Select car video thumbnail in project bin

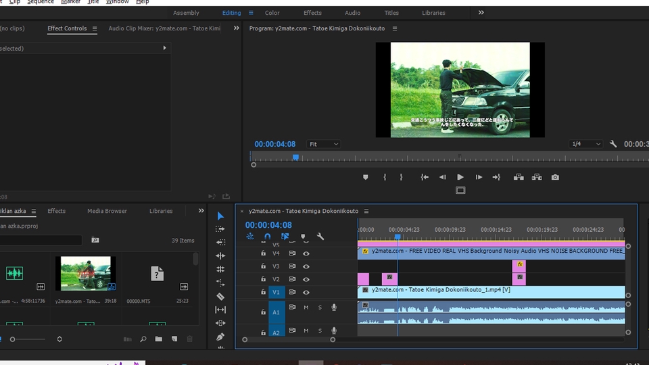(x=86, y=273)
